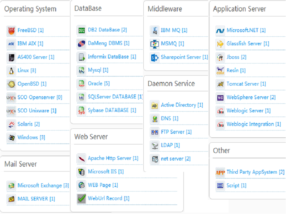Open the DB2 DataBase [2] link
Image resolution: width=286 pixels, height=214 pixels.
click(107, 30)
